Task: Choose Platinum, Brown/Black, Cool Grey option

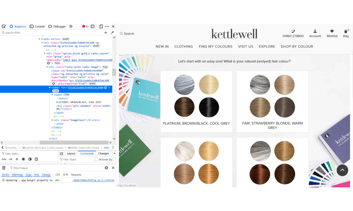Action: (196, 102)
